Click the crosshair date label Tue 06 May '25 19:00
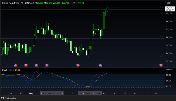The height and width of the screenshot is (101, 176). pyautogui.click(x=90, y=93)
